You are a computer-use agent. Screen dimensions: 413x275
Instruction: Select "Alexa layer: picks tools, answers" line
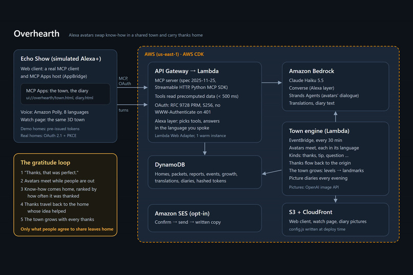point(187,121)
